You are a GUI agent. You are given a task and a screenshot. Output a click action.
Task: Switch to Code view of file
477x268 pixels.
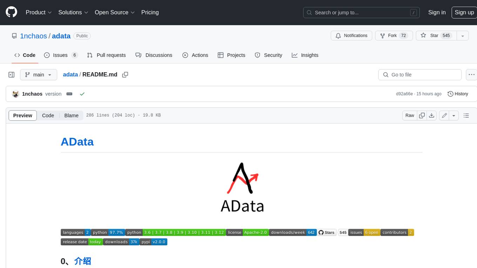(x=48, y=115)
